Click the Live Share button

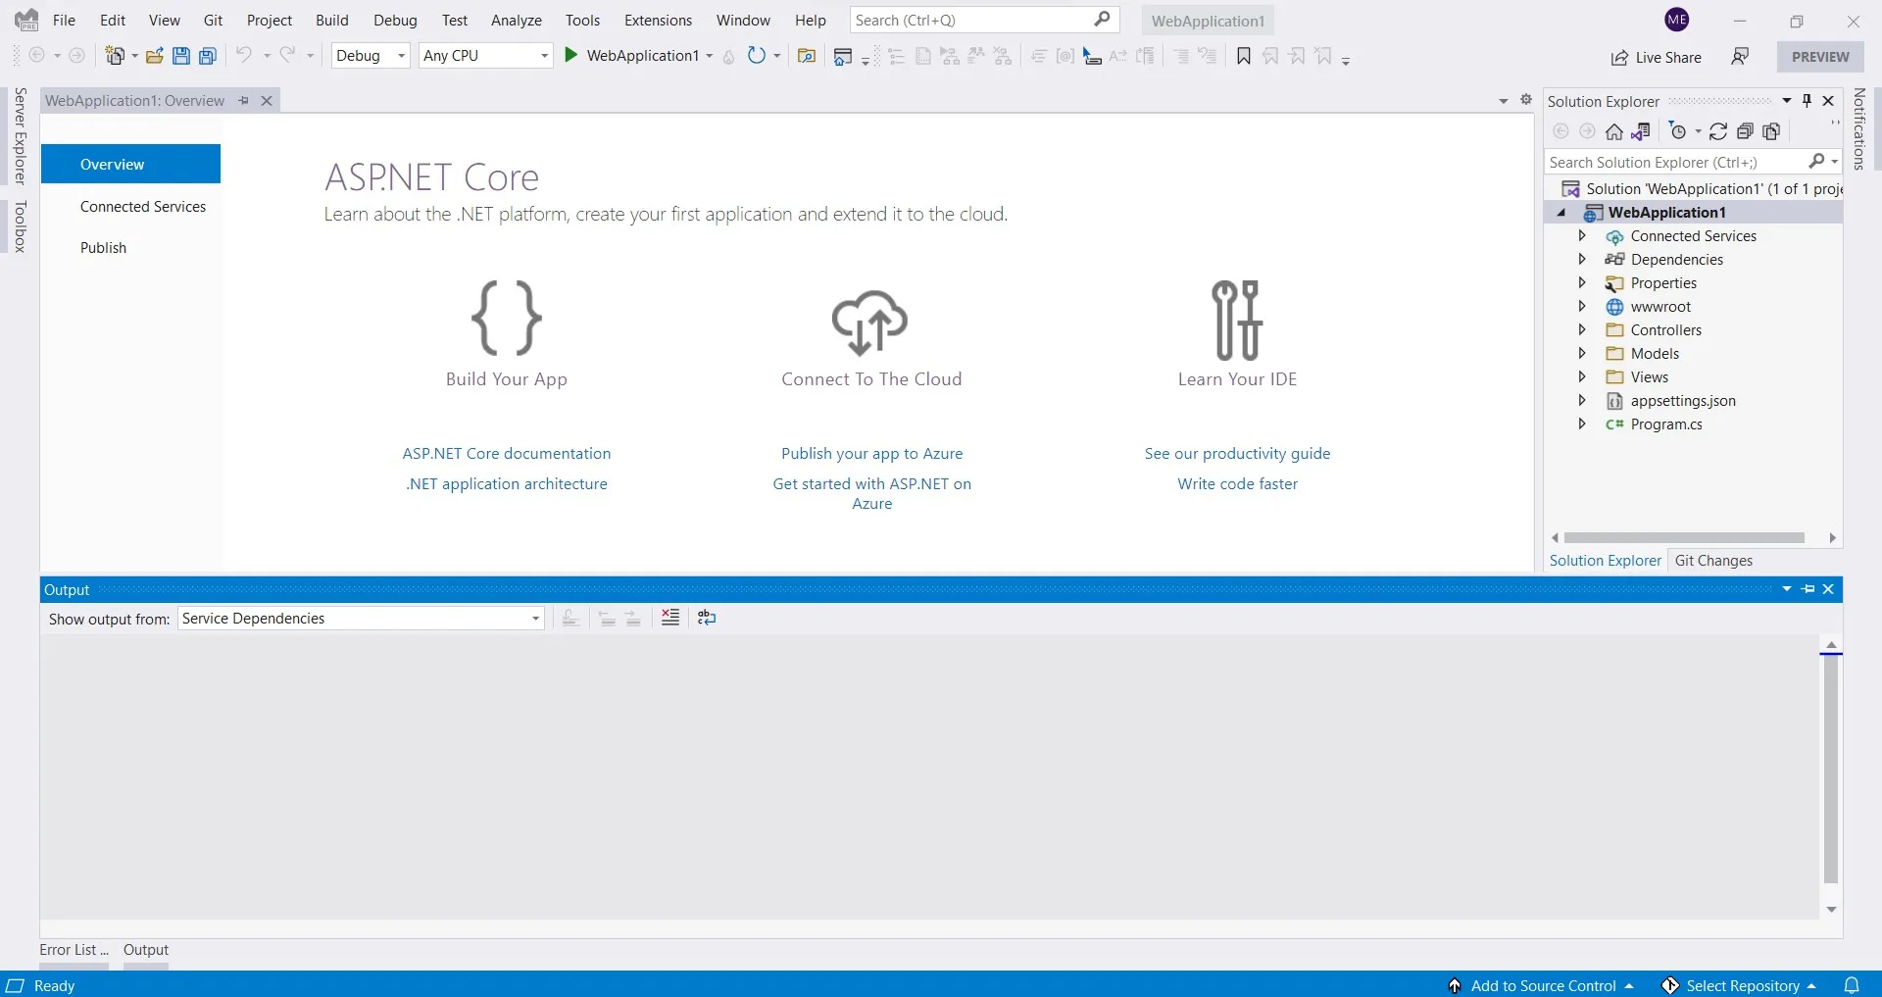click(x=1657, y=57)
